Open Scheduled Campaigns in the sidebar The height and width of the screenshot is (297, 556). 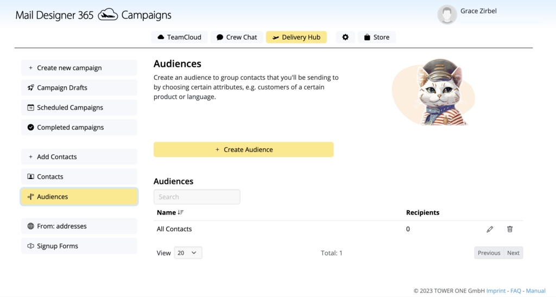point(79,108)
